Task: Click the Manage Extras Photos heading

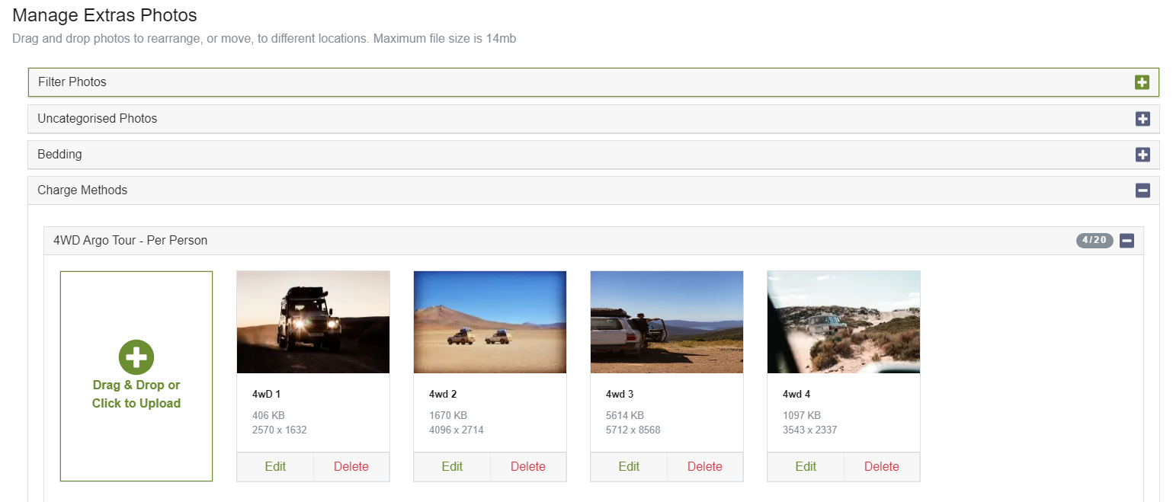Action: tap(105, 15)
